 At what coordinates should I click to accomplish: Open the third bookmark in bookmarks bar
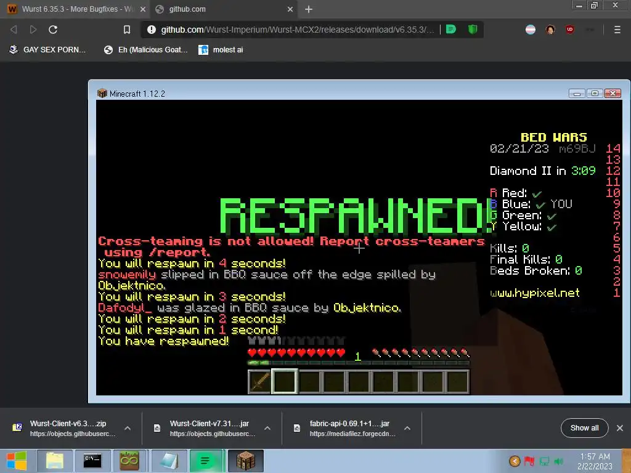click(x=221, y=50)
